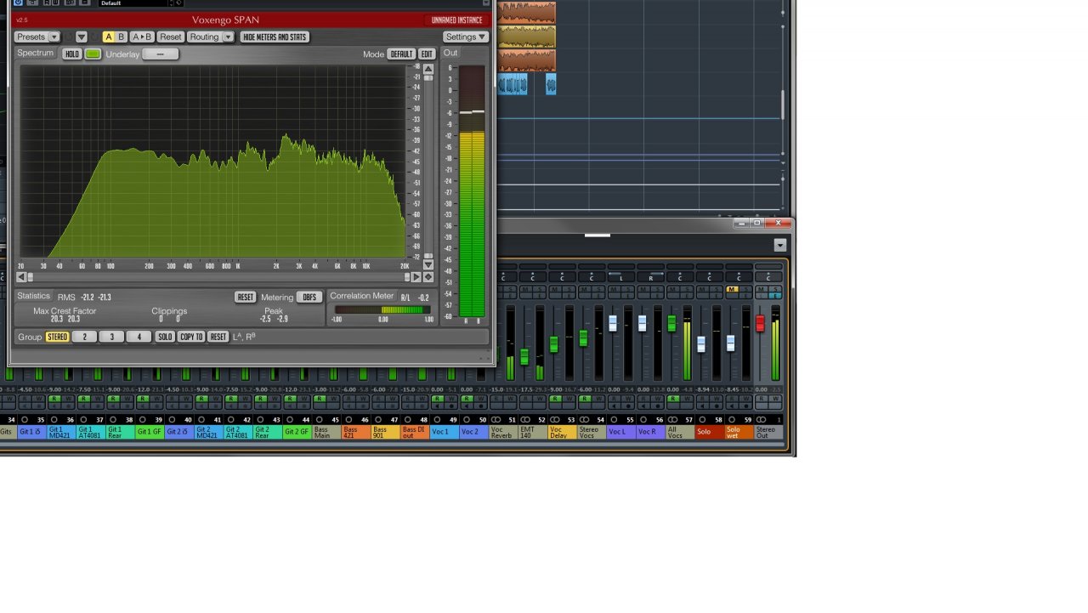
Task: Select the Git 1 i5 channel label
Action: coord(31,432)
